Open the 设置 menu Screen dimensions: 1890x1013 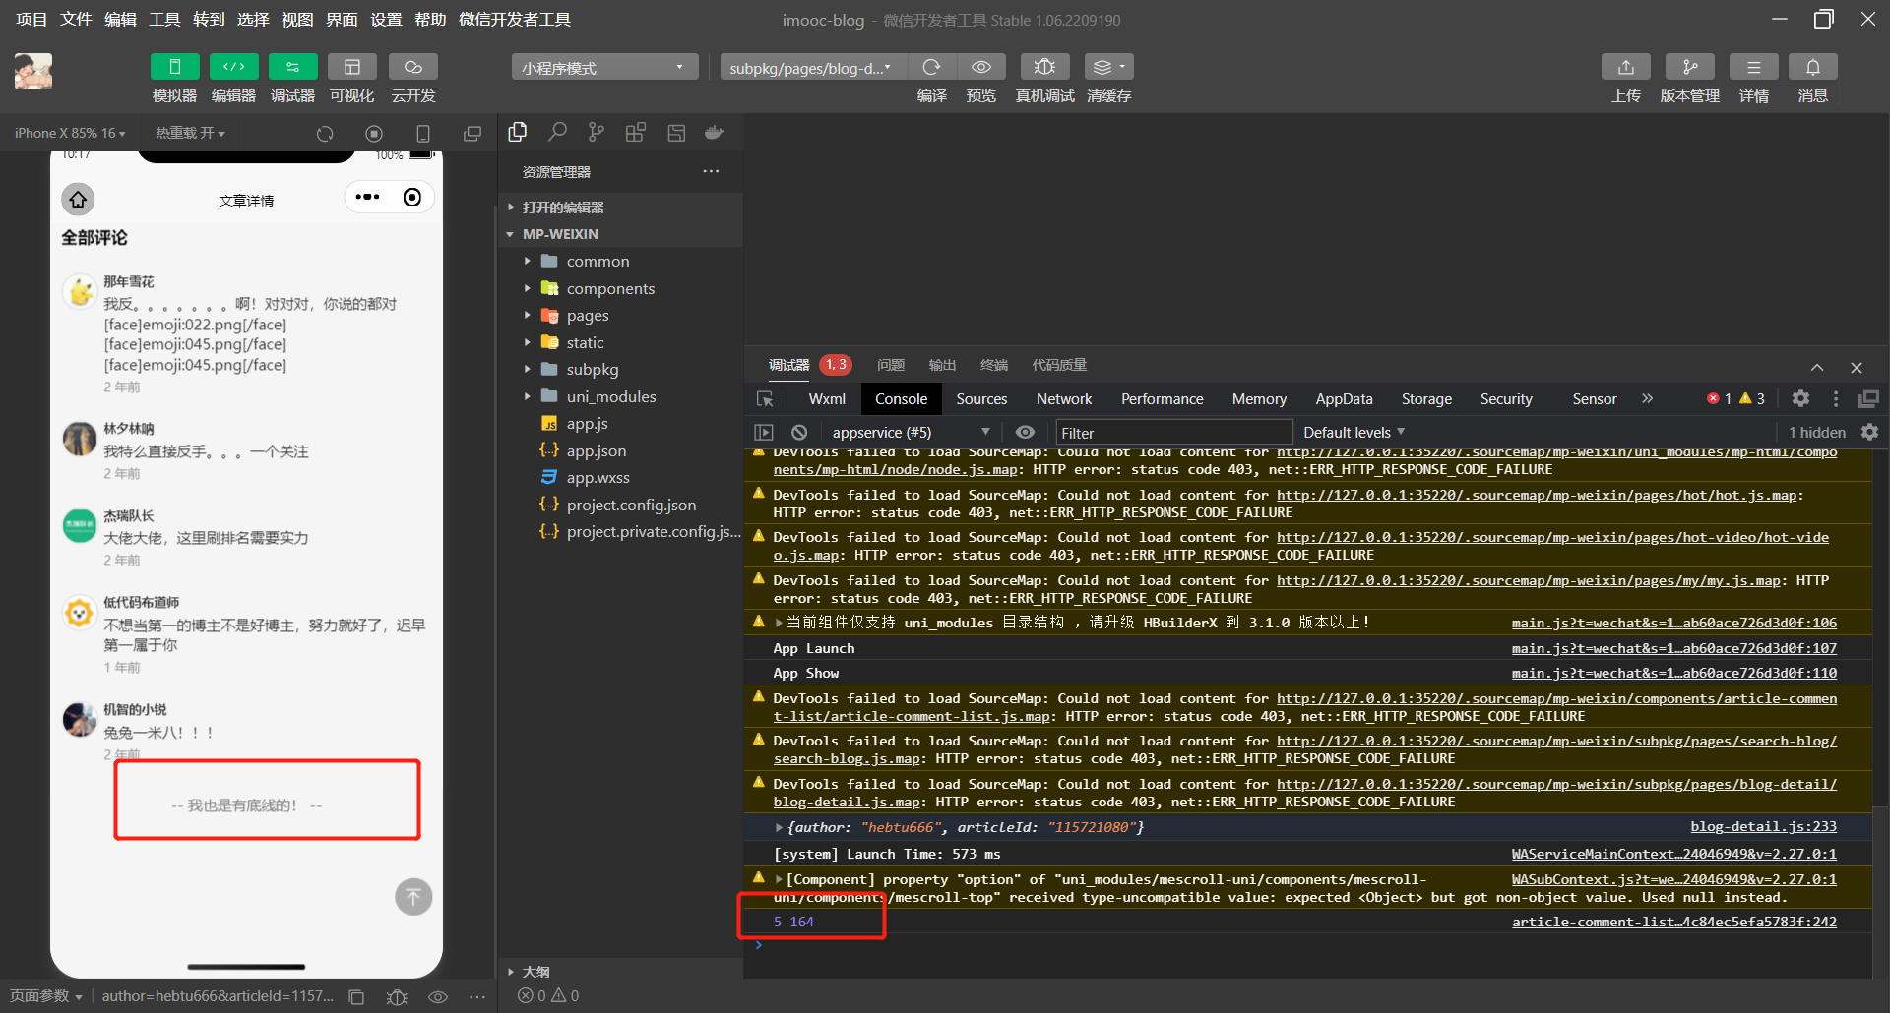386,20
